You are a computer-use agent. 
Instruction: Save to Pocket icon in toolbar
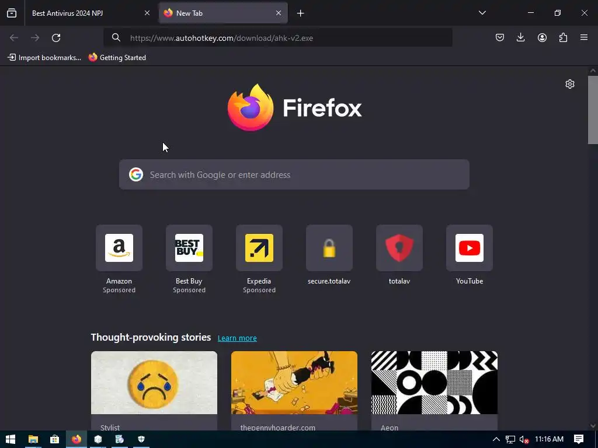tap(500, 38)
